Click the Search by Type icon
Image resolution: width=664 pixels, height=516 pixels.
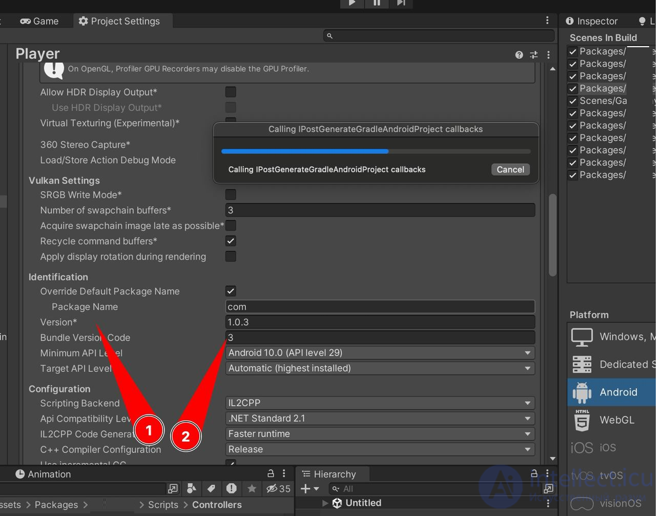[192, 488]
